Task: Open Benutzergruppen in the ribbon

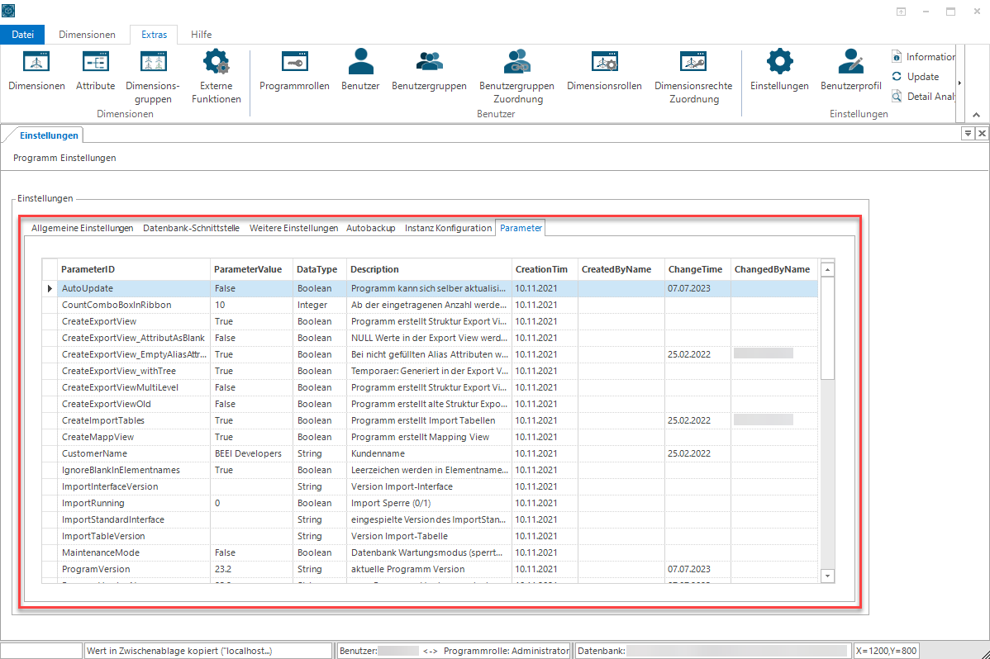Action: (429, 71)
